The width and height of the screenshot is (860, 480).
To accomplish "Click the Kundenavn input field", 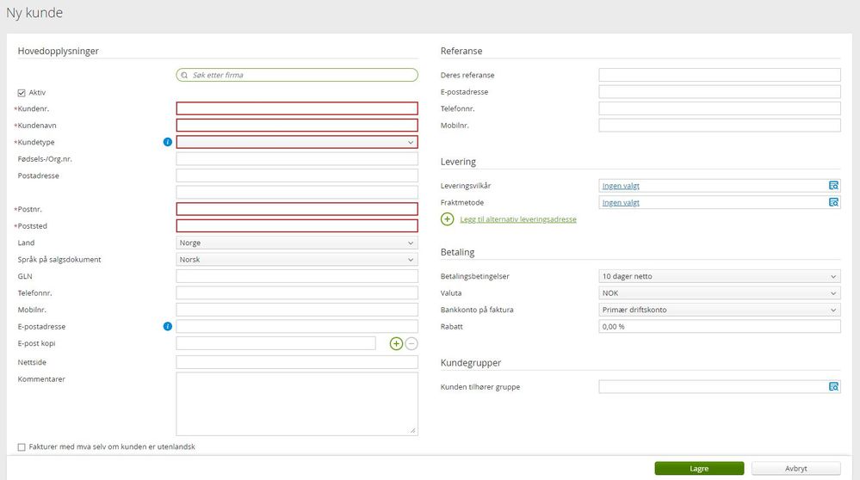I will tap(297, 126).
